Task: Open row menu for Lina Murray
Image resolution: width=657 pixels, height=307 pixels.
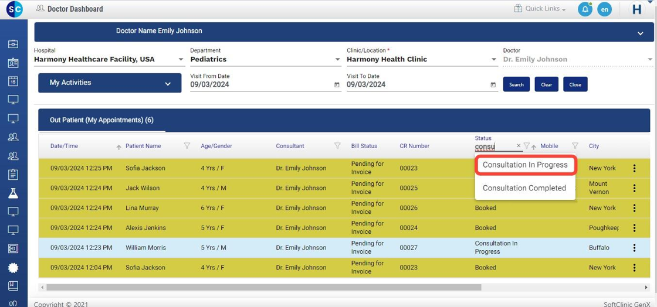Action: 634,208
